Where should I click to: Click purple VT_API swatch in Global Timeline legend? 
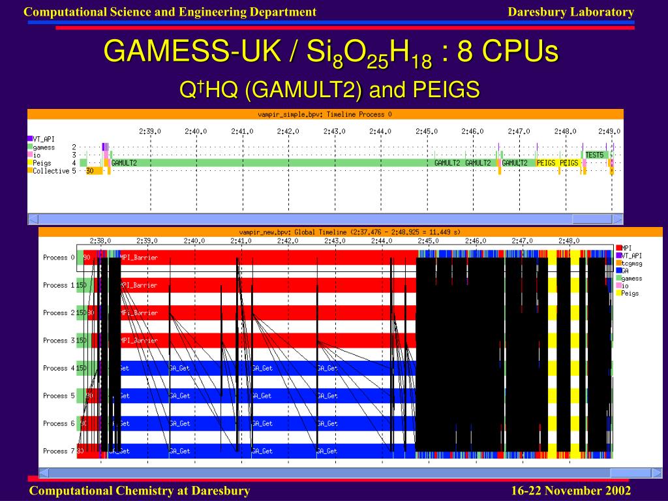pyautogui.click(x=618, y=255)
